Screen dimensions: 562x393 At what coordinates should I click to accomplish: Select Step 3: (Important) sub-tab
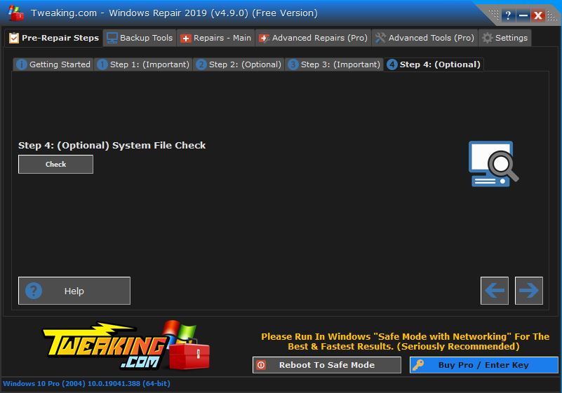coord(334,64)
